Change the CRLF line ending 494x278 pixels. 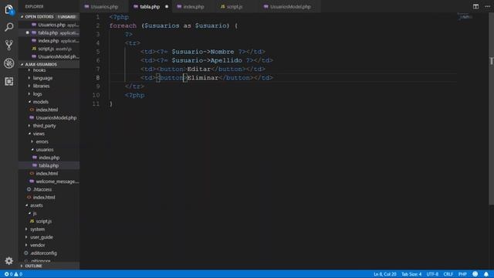pos(448,274)
